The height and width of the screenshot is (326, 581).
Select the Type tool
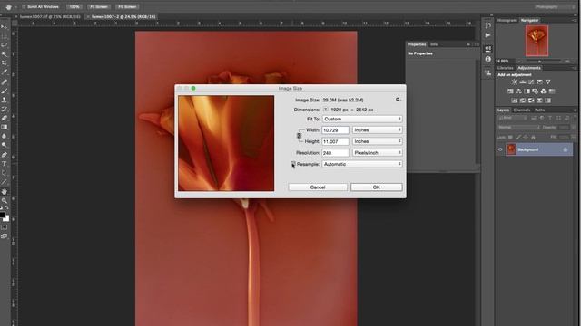(x=4, y=164)
